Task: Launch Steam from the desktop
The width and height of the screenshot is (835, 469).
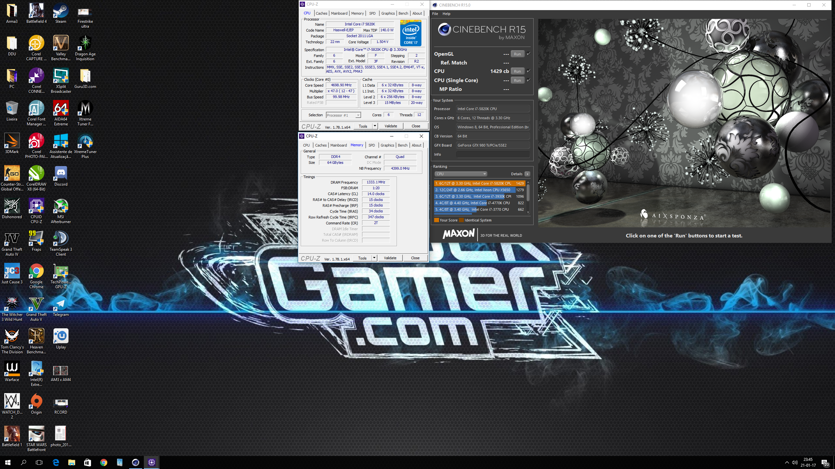Action: point(61,13)
